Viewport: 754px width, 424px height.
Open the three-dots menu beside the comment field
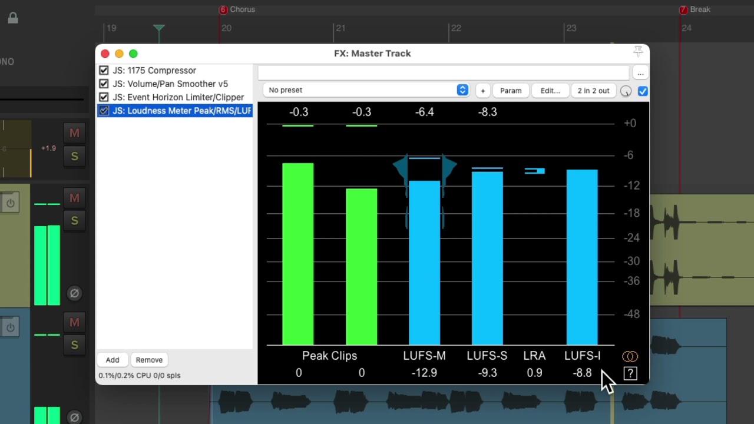pos(640,73)
